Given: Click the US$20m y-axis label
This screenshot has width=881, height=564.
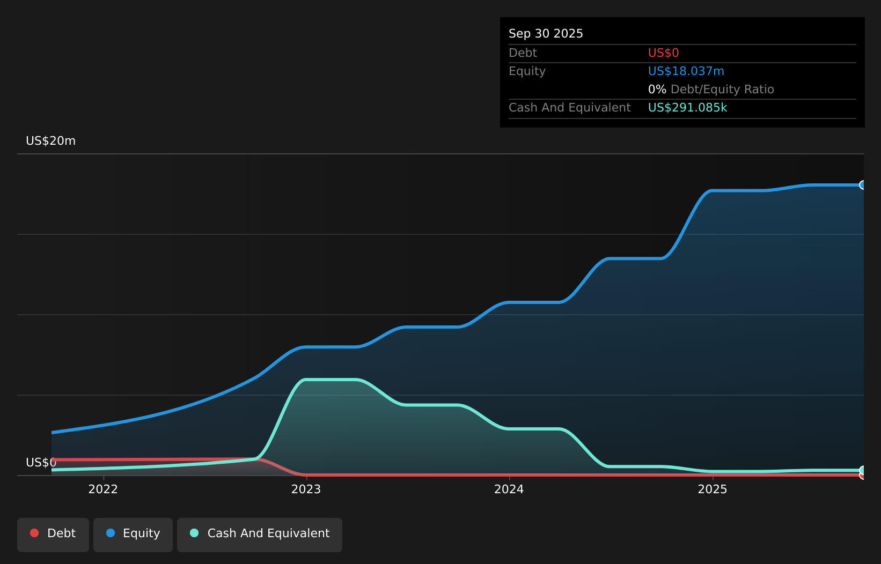Looking at the screenshot, I should [51, 141].
